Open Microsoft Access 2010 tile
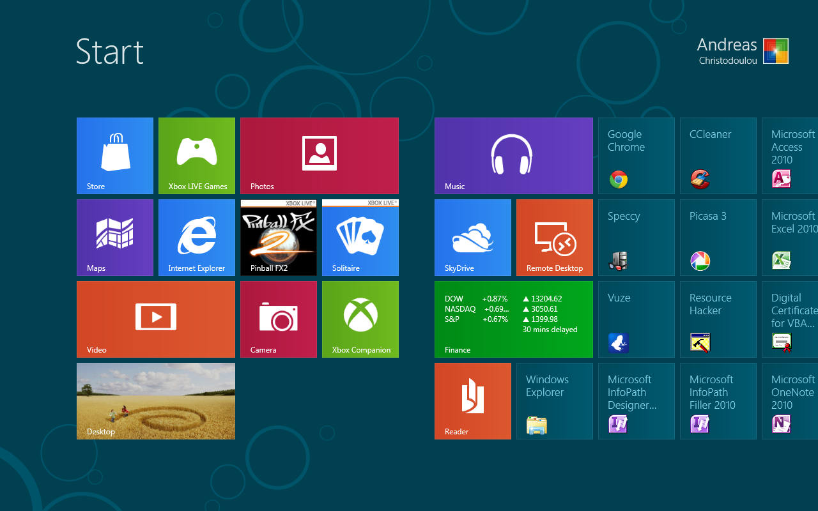818x511 pixels. click(790, 156)
